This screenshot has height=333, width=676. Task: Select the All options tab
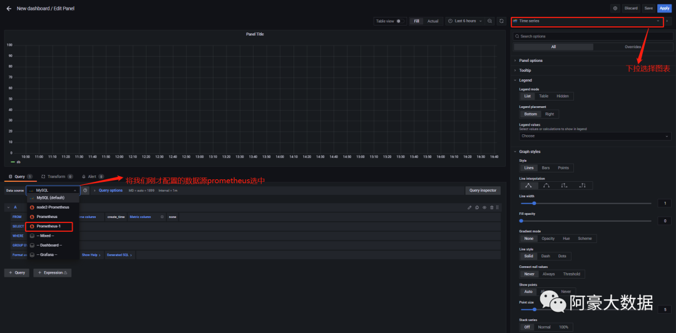click(x=553, y=47)
